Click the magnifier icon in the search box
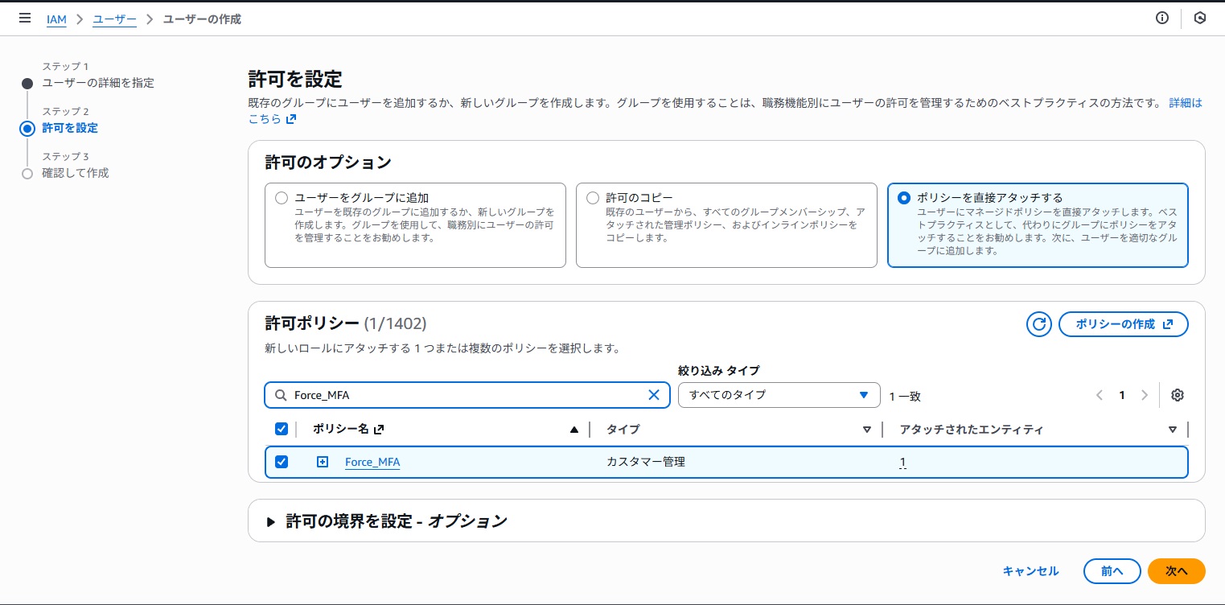This screenshot has width=1225, height=605. 281,394
